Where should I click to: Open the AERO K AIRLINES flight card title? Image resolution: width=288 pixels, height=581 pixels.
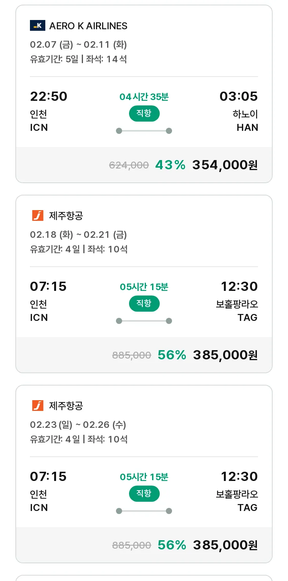coord(88,26)
